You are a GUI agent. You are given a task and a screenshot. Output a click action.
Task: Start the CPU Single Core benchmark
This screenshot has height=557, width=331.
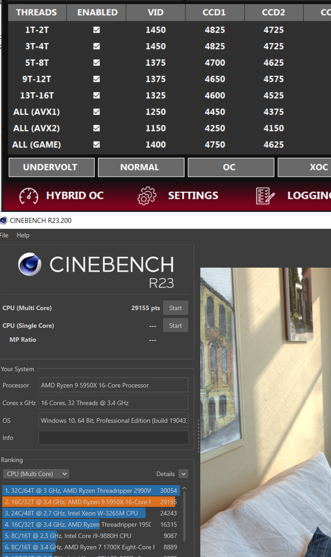click(x=175, y=326)
